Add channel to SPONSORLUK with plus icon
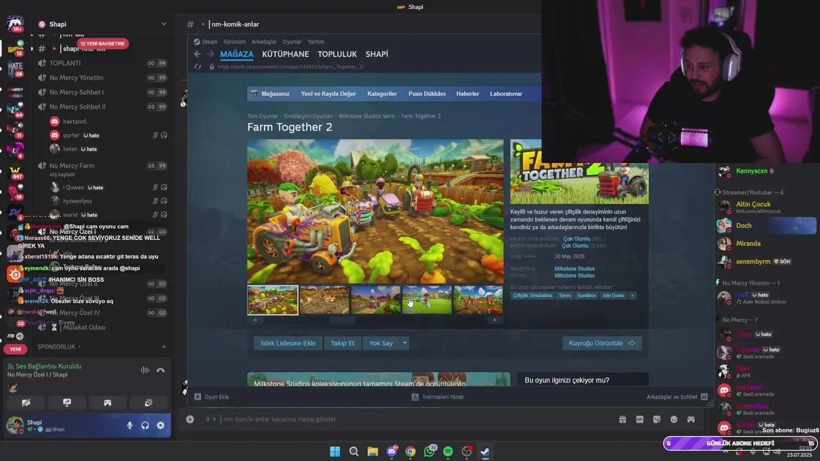Screen dimensions: 820x461 (x=163, y=346)
